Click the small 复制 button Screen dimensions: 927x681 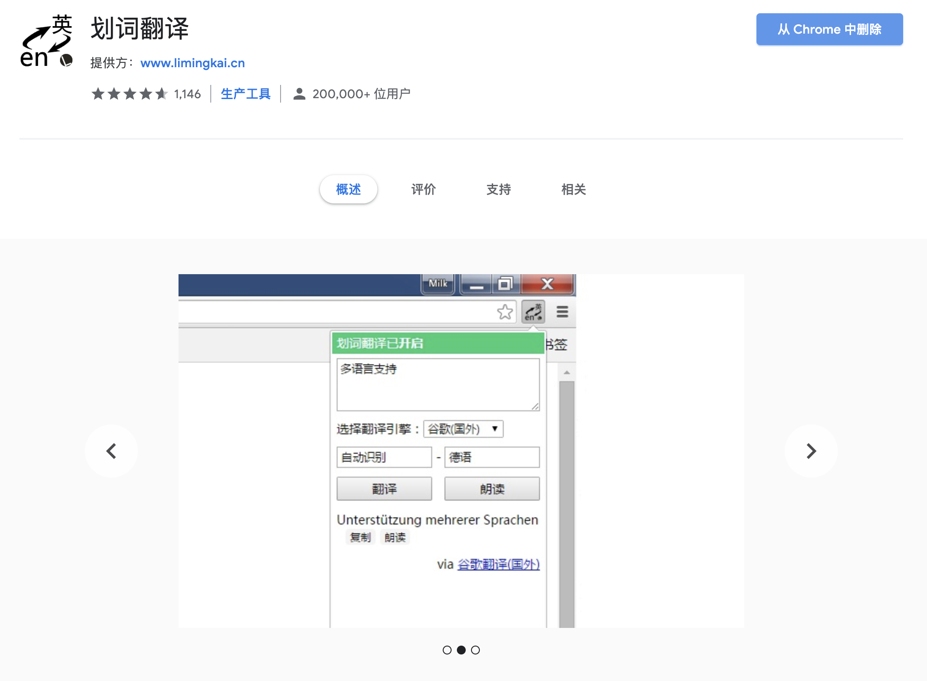tap(361, 537)
